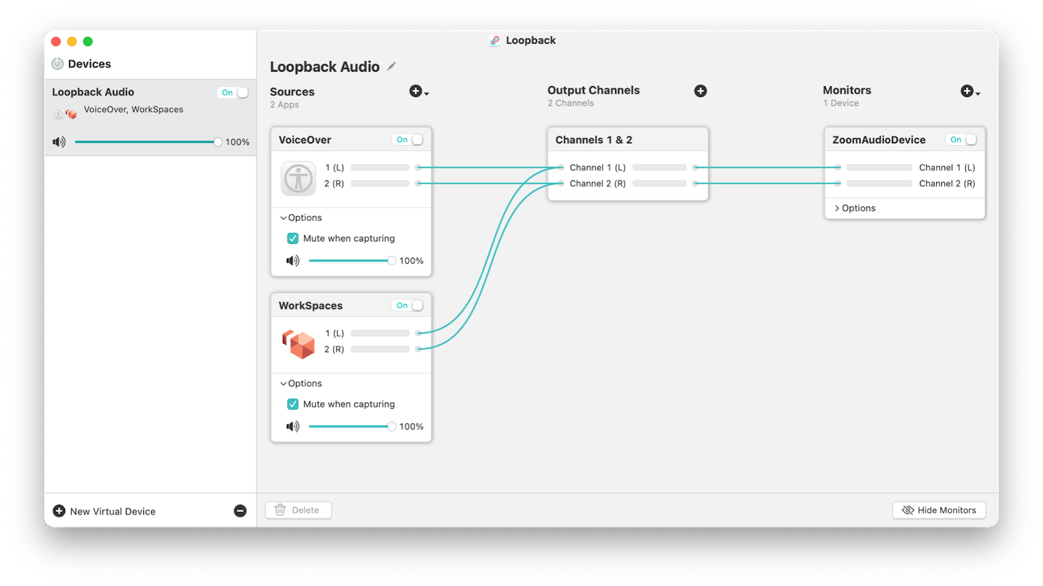
Task: Click VoiceOver 1 (L) output connector
Action: click(x=419, y=167)
